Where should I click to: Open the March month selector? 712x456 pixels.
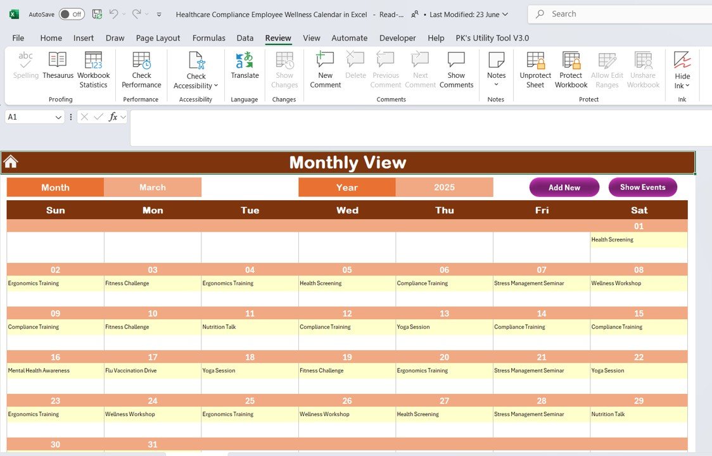click(153, 187)
